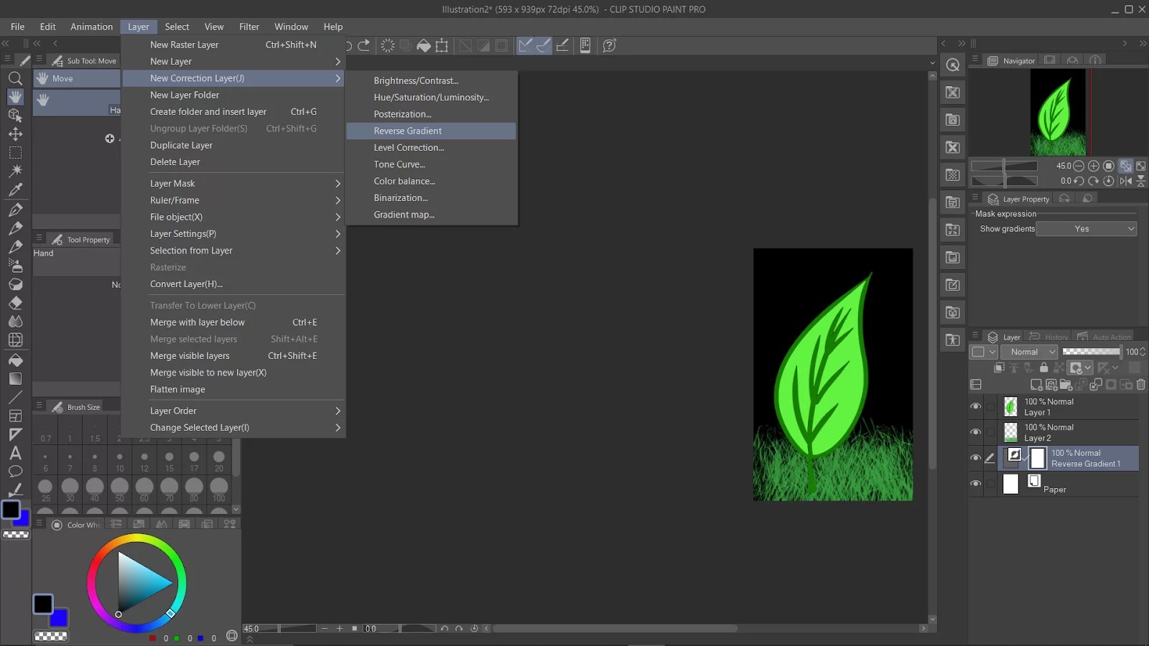
Task: Click the Redo arrow icon
Action: 364,45
